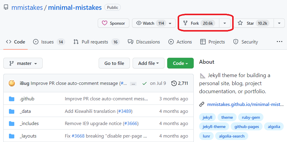Open the _layouts folder
The image size is (287, 142).
tap(28, 136)
